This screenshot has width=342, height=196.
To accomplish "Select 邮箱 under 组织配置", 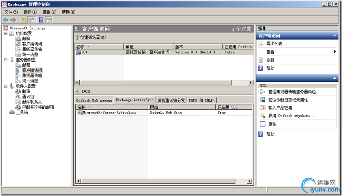I will [x=26, y=39].
